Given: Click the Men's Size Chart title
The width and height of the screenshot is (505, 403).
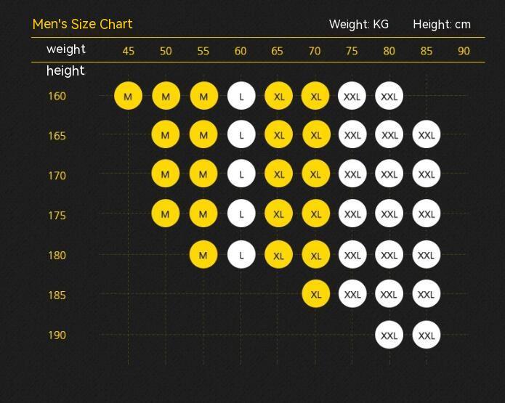Looking at the screenshot, I should pyautogui.click(x=82, y=24).
